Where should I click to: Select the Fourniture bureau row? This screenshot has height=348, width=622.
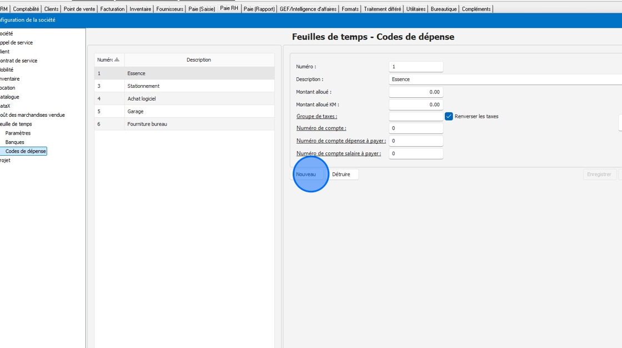(184, 124)
